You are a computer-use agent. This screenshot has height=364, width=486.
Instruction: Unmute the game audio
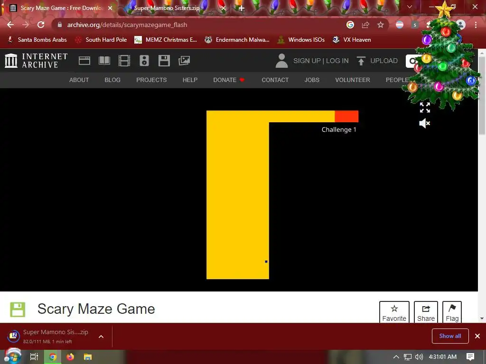pyautogui.click(x=425, y=124)
